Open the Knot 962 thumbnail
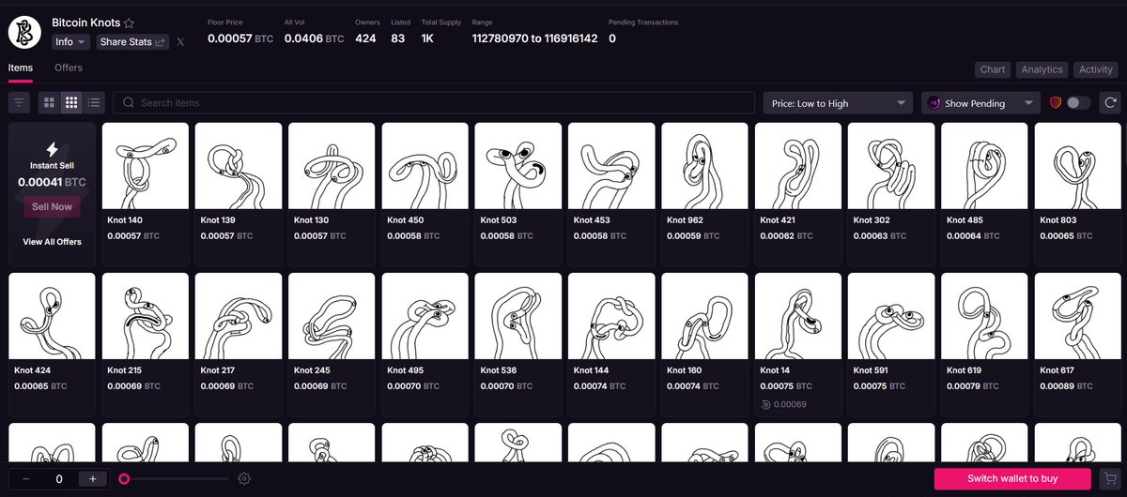The height and width of the screenshot is (497, 1127). point(704,166)
